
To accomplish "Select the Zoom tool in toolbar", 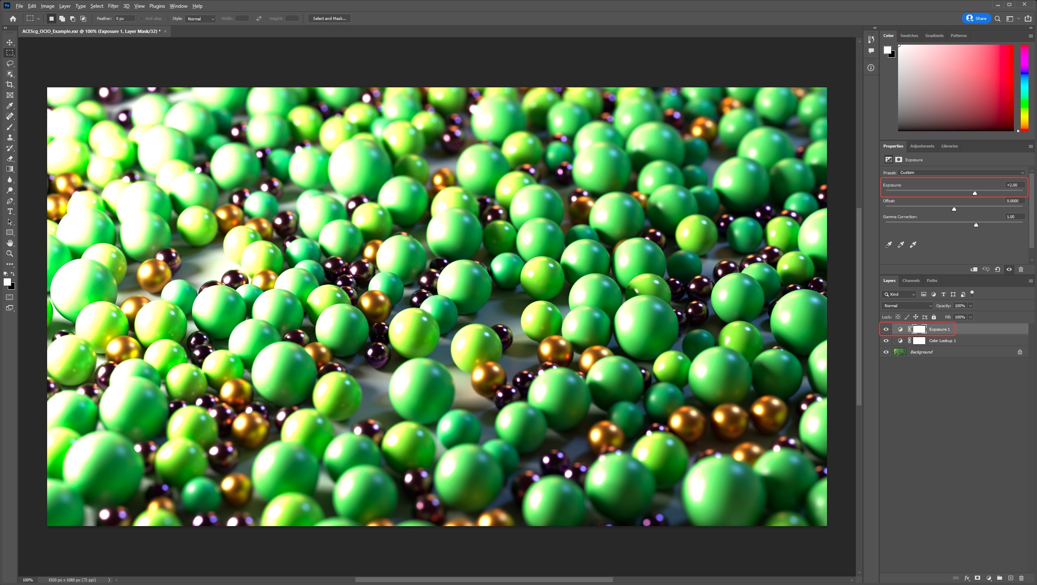I will (x=10, y=253).
